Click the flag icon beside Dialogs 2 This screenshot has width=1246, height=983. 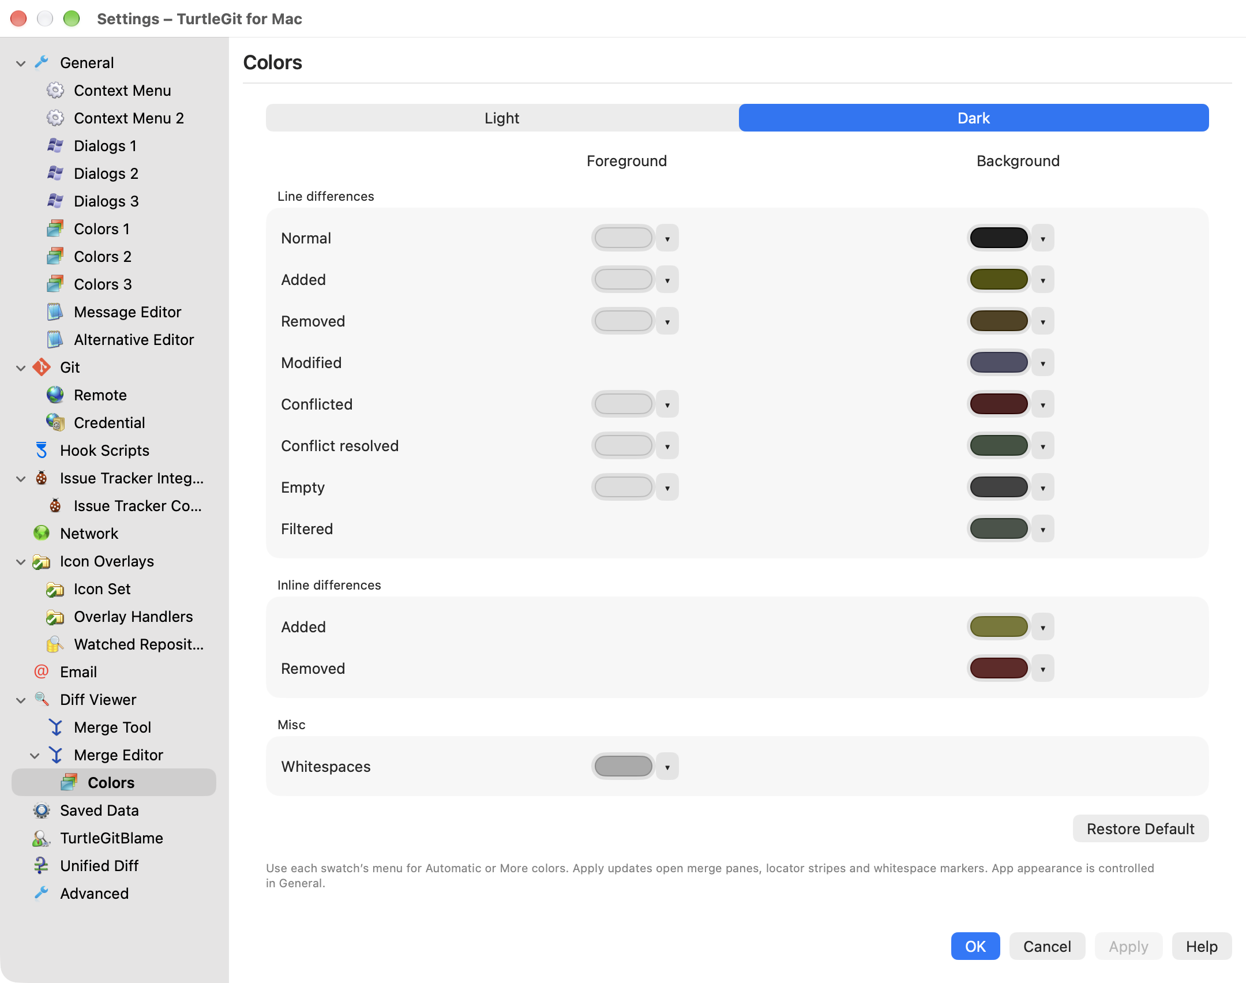[55, 174]
